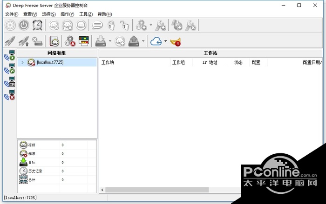
Task: Click the alarm clock wake-up icon
Action: click(37, 25)
